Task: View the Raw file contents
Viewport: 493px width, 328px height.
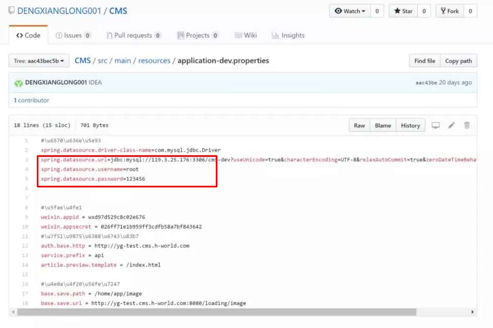Action: click(x=360, y=125)
